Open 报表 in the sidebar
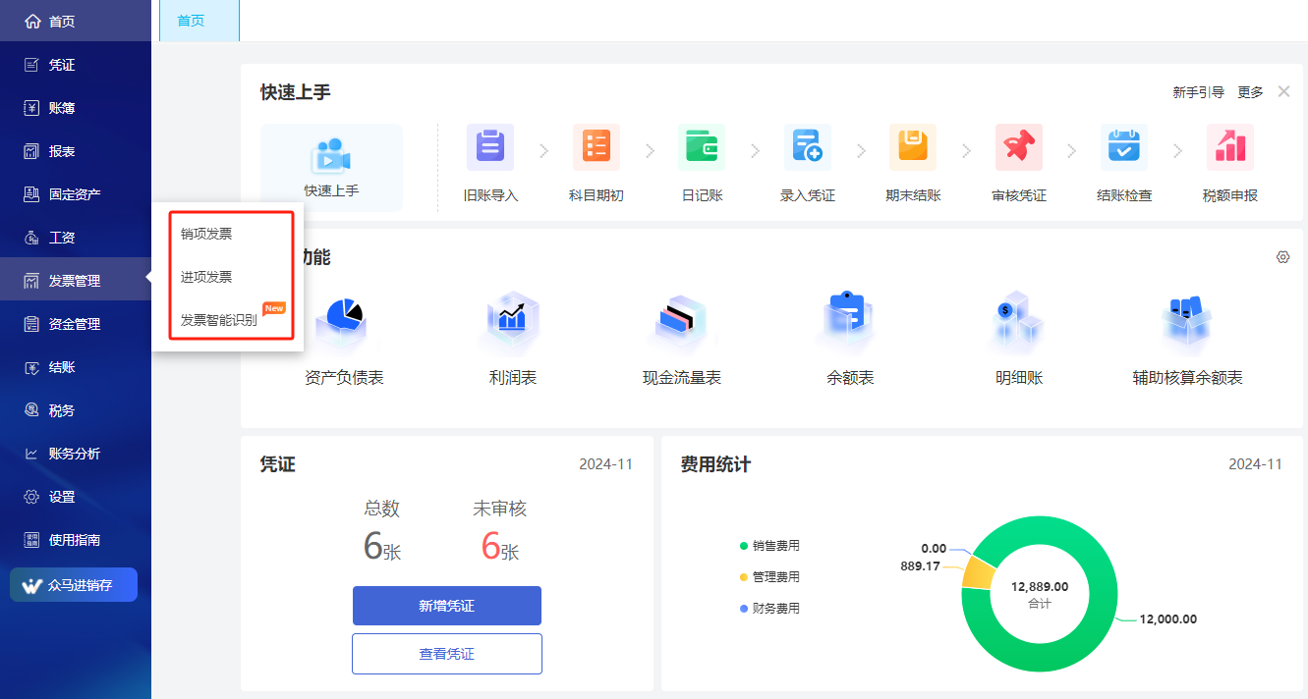Viewport: 1308px width, 699px height. [76, 151]
